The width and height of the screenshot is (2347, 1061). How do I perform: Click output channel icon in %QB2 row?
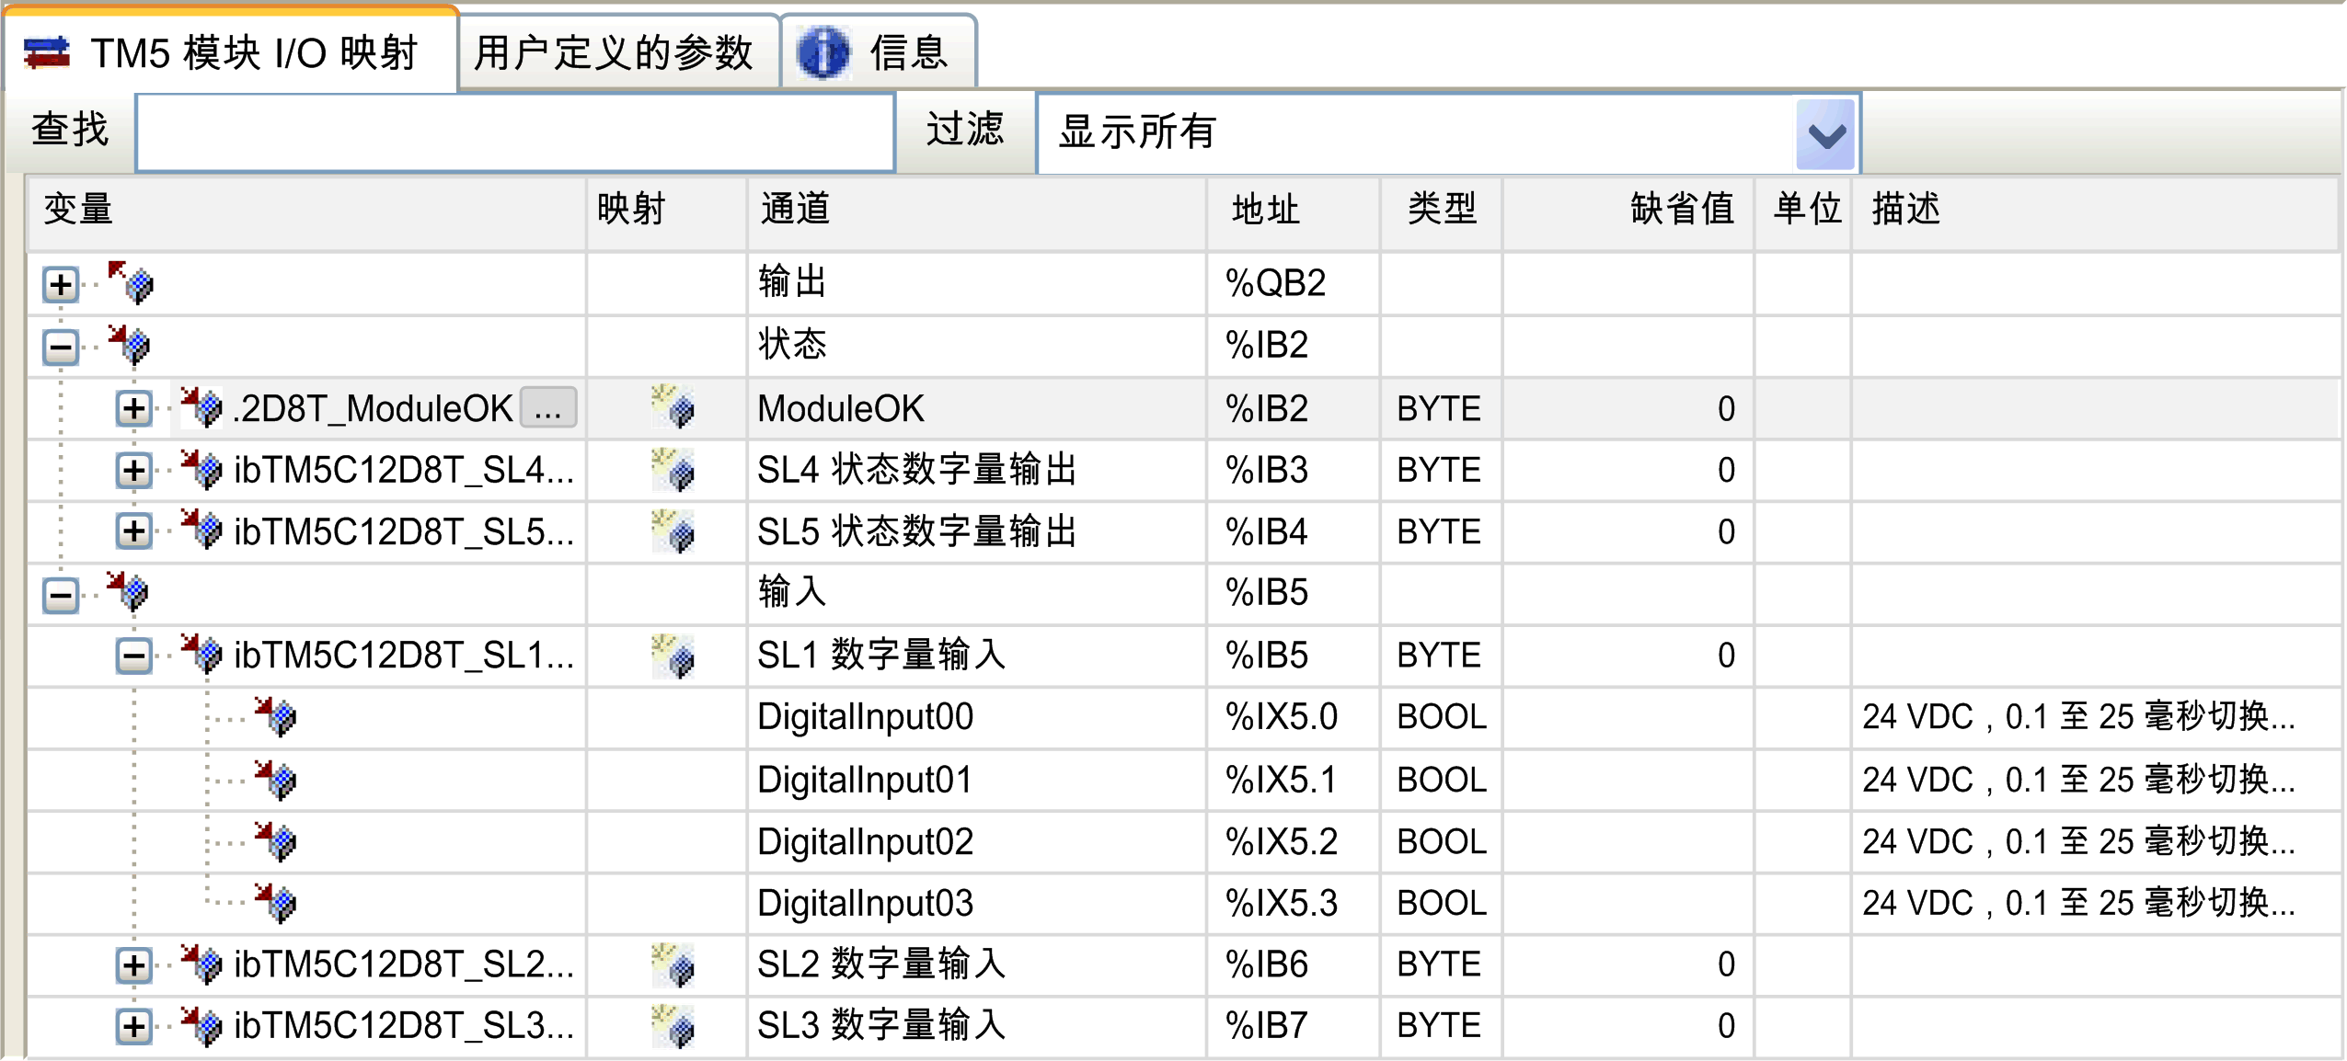tap(131, 282)
